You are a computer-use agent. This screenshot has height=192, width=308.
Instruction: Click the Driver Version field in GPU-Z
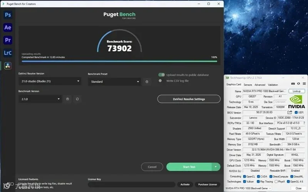pos(274,150)
